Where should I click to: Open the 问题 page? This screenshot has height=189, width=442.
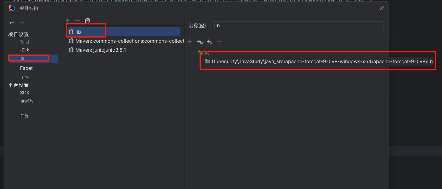pos(25,116)
